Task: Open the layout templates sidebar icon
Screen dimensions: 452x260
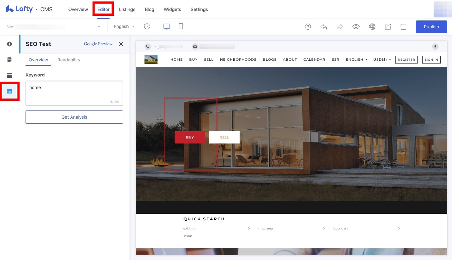Action: (9, 76)
